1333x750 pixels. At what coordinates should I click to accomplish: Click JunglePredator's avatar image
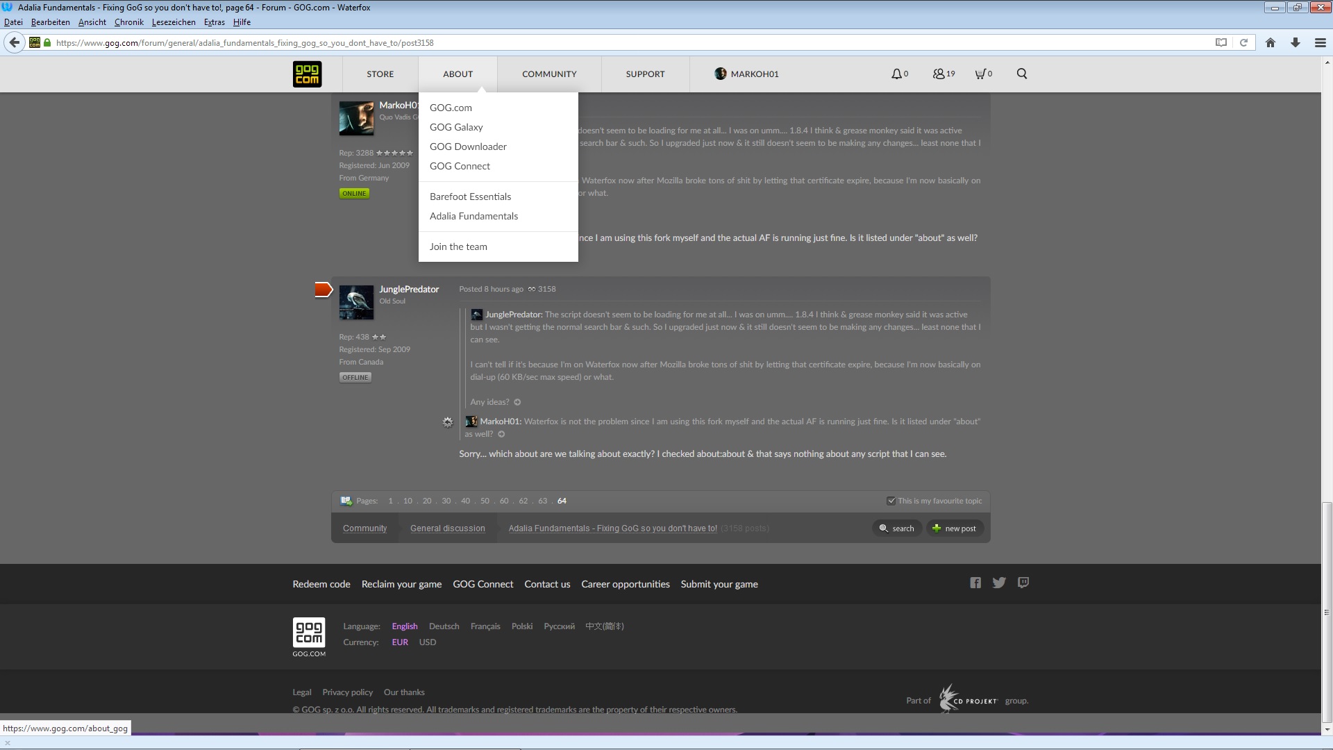pyautogui.click(x=356, y=302)
